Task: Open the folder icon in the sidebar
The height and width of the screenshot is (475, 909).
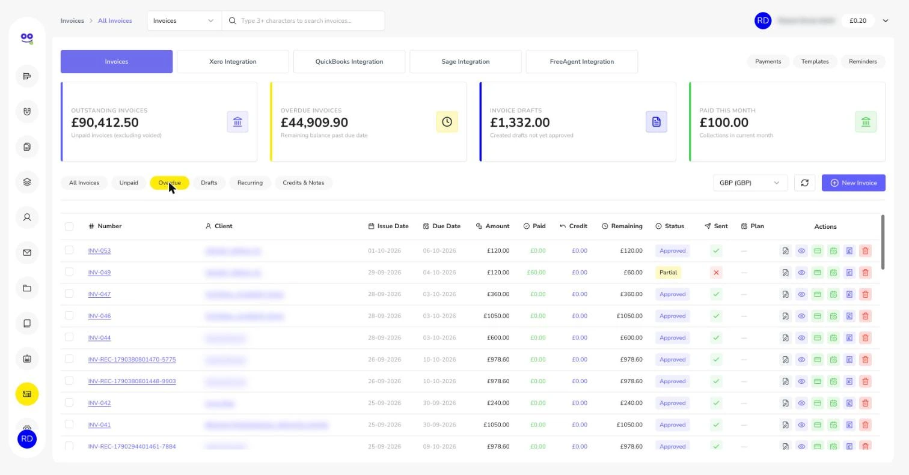Action: (x=27, y=288)
